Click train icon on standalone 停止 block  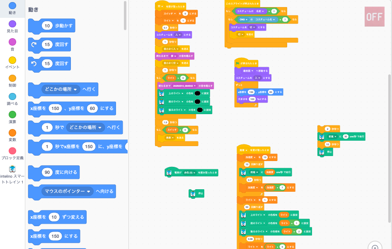193,193
